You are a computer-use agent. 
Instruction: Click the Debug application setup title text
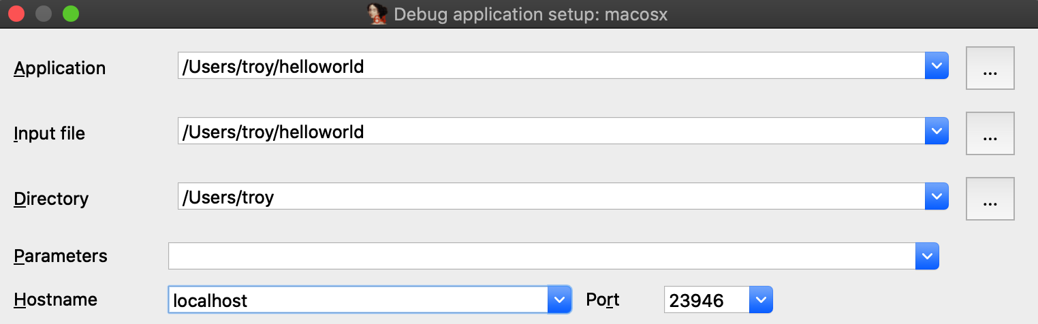[x=531, y=14]
